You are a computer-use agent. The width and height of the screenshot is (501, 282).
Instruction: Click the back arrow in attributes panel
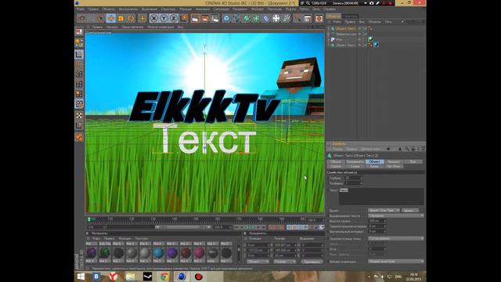pos(388,149)
